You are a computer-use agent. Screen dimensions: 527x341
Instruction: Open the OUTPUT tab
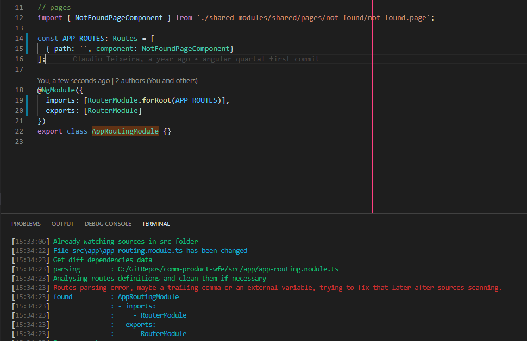click(62, 223)
